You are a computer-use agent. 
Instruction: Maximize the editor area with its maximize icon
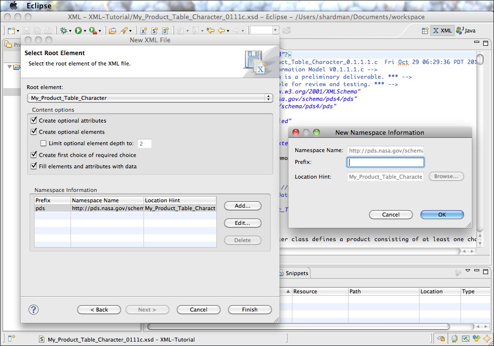(486, 43)
